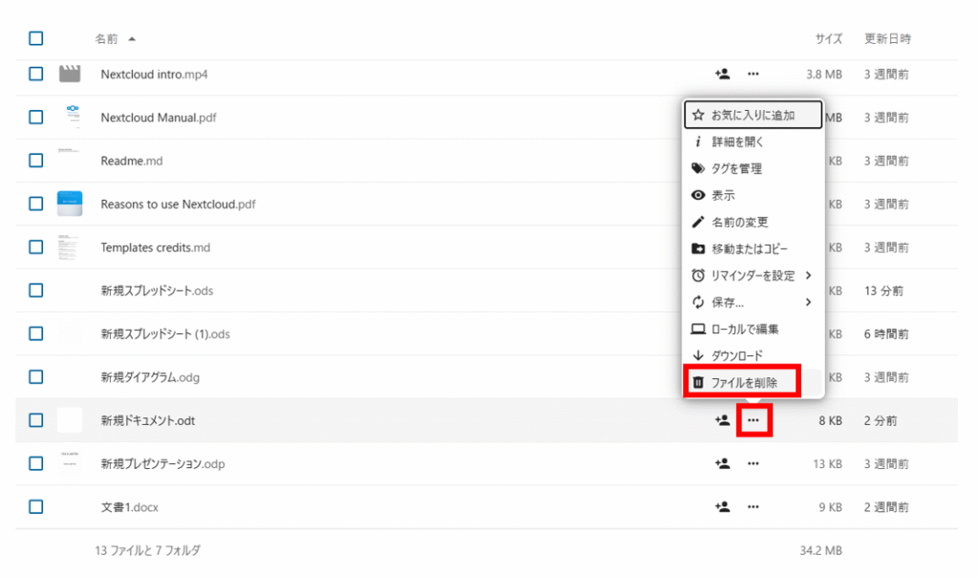Click share icon for 新規ドキュメント.odt
This screenshot has width=978, height=577.
722,420
